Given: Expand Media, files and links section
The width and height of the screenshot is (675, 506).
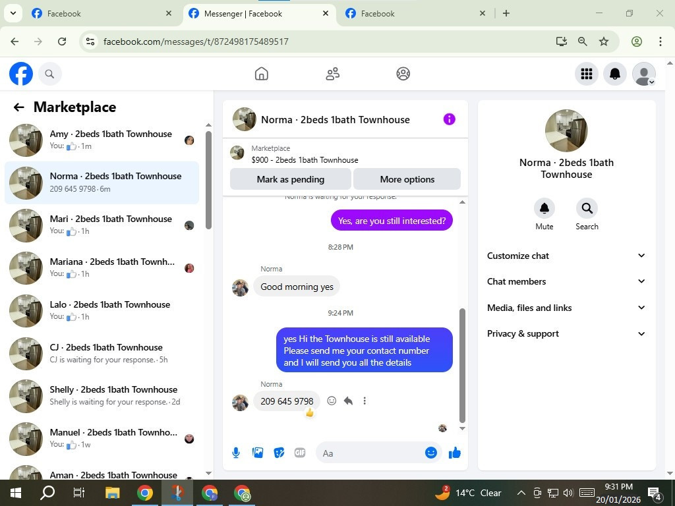Looking at the screenshot, I should [x=566, y=308].
